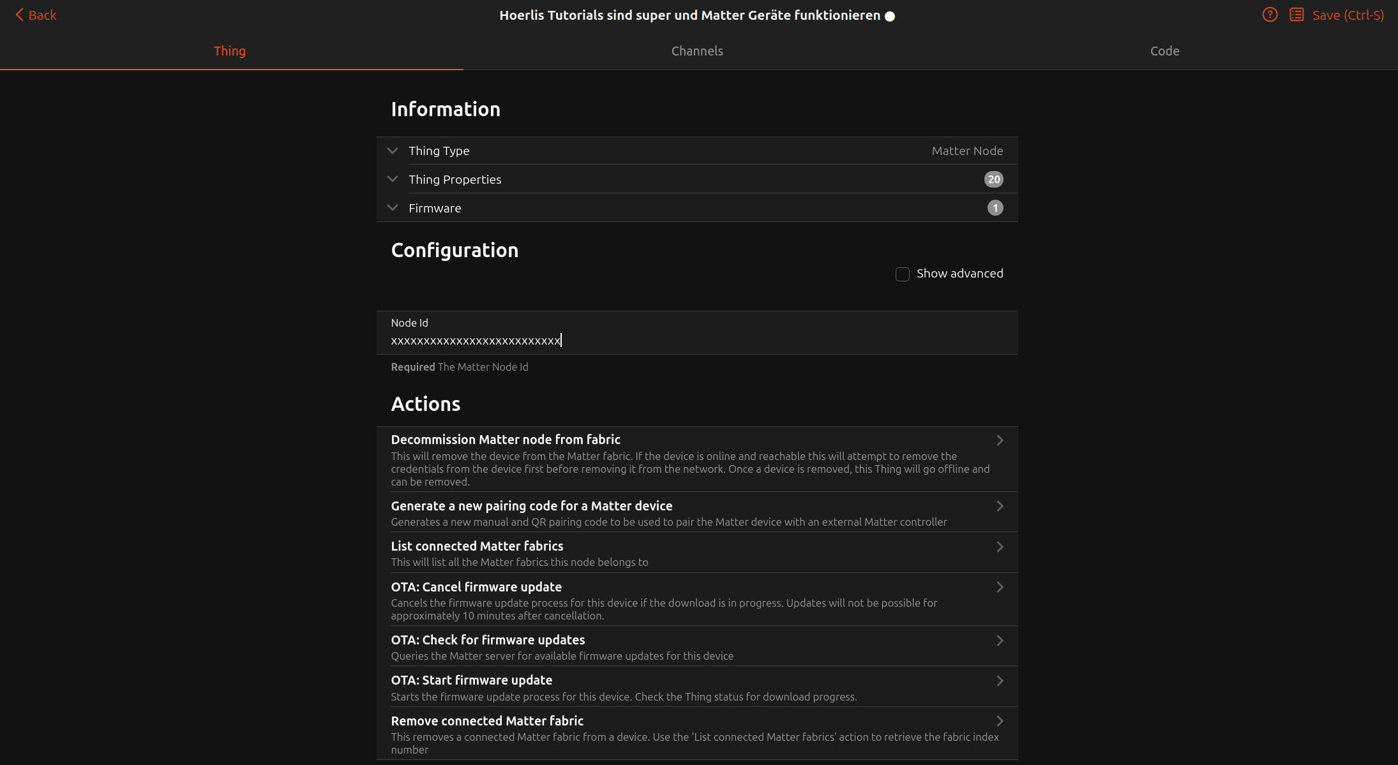
Task: Click chevron beside OTA: Start firmware update
Action: pos(1000,681)
